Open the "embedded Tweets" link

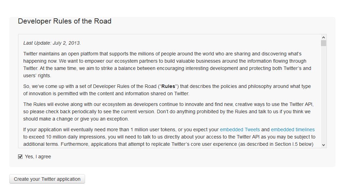[240, 130]
